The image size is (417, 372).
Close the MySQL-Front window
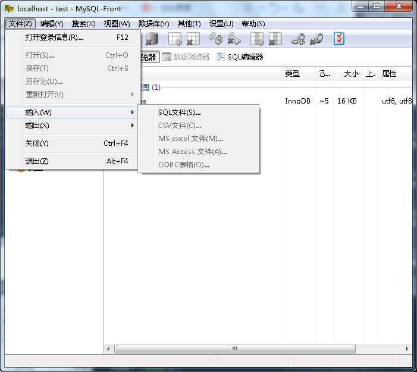(x=399, y=7)
